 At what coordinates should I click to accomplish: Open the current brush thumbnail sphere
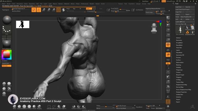coord(7,20)
